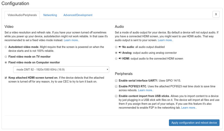
Task: Open the Learn more link under Video
Action: pyautogui.click(x=71, y=40)
